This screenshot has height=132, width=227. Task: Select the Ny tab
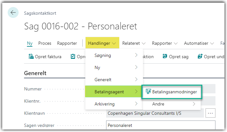point(30,43)
